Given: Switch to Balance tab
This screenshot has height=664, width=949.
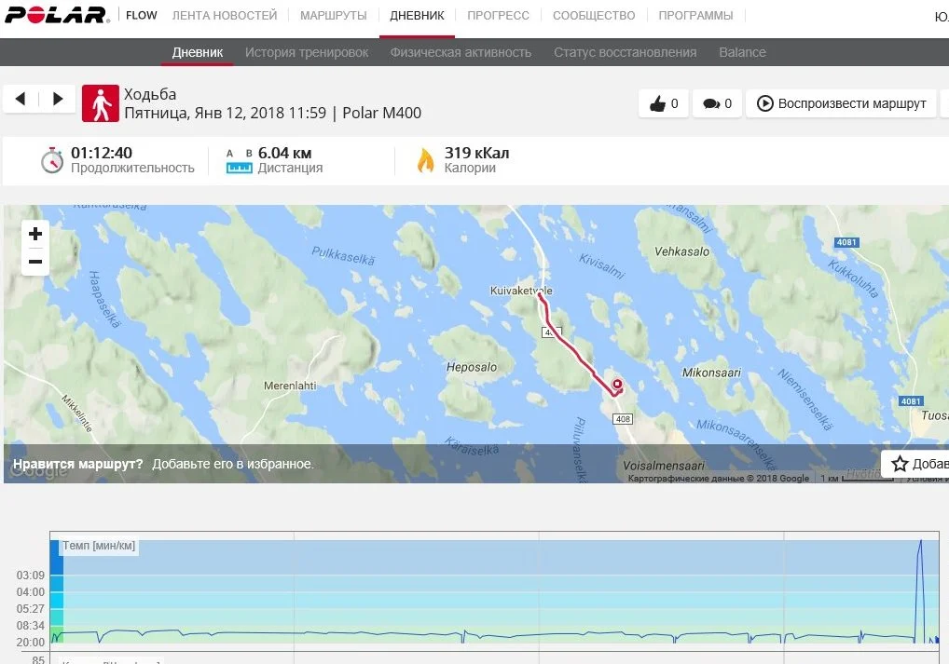Looking at the screenshot, I should click(743, 52).
